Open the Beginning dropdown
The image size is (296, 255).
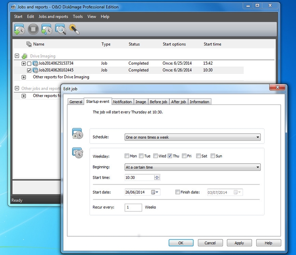[192, 167]
